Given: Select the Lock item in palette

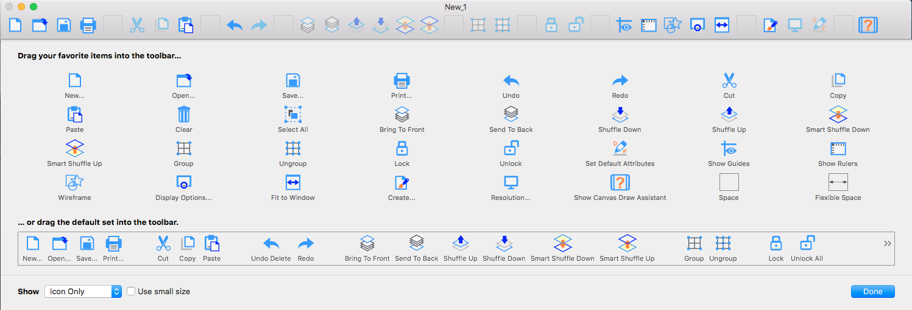Looking at the screenshot, I should (401, 154).
